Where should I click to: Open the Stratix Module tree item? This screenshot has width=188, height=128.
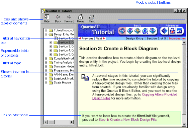(x=62, y=83)
